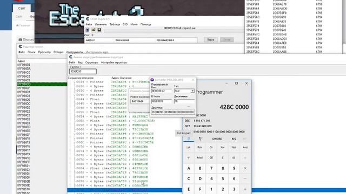This screenshot has width=346, height=194.
Task: Click the Rsh calculator key
Action: click(199, 147)
